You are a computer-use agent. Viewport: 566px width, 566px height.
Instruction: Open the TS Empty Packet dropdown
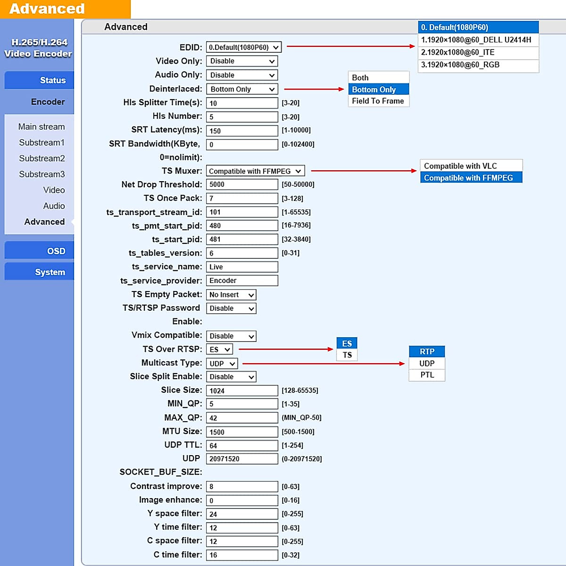[x=232, y=295]
